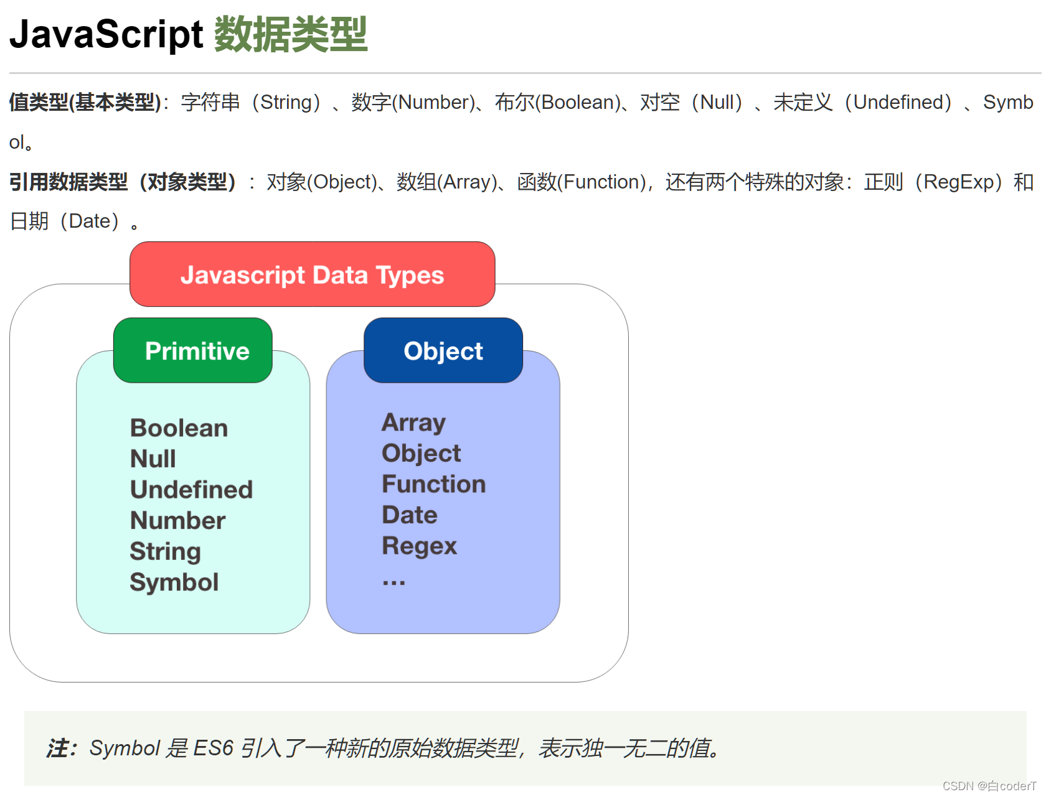Click 'Symbol' in the Primitive list
This screenshot has height=797, width=1046.
(x=174, y=583)
